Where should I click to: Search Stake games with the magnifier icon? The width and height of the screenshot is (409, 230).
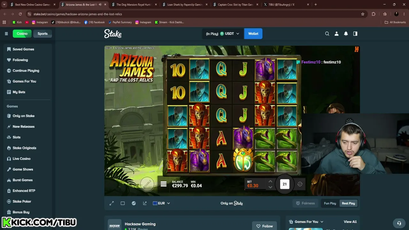[327, 34]
